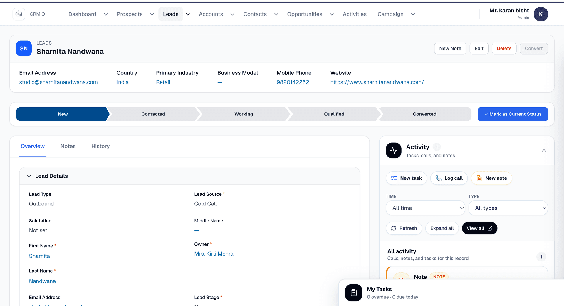Open the sharnitanandwana.com website link
This screenshot has width=564, height=306.
pyautogui.click(x=377, y=82)
